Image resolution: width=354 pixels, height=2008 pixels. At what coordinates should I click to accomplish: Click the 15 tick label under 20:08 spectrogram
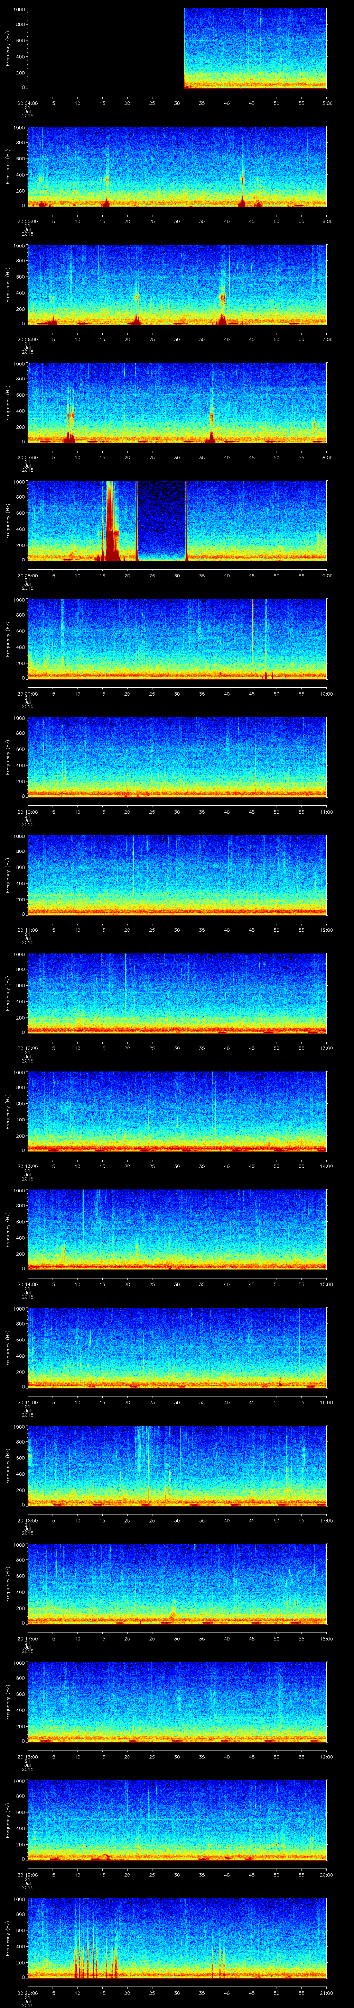103,575
